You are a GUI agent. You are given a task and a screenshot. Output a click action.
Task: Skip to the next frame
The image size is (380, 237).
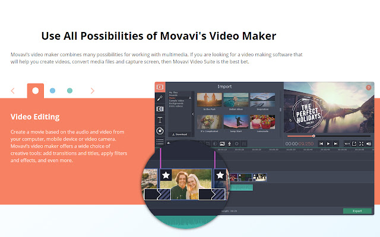coord(335,143)
